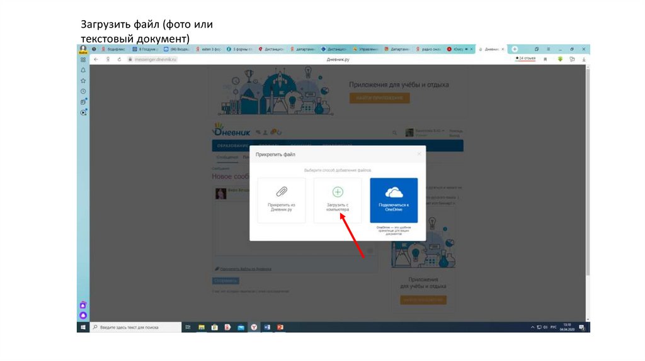Open the green protection icon in toolbar
Image resolution: width=645 pixels, height=361 pixels.
pos(560,60)
